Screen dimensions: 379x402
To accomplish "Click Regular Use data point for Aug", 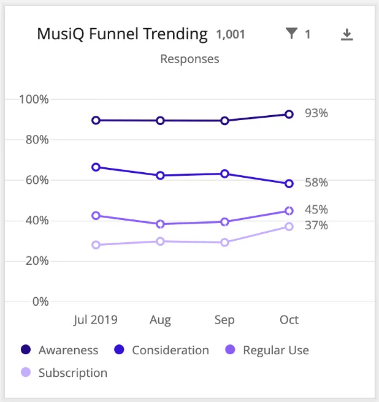I will (x=160, y=224).
